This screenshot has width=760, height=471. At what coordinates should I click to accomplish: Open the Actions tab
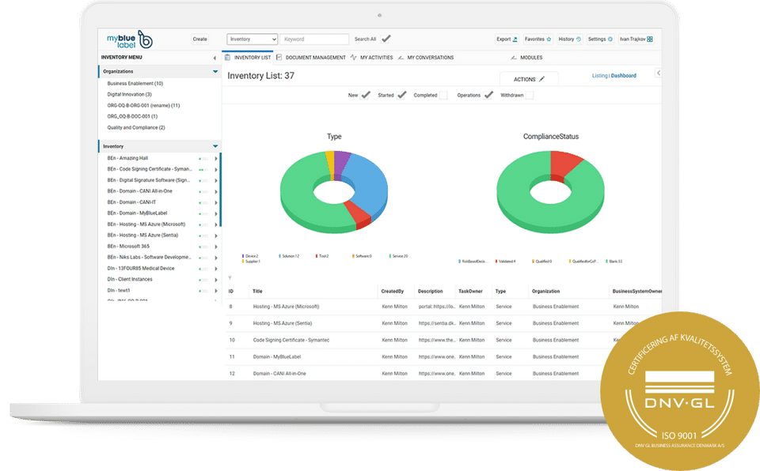[529, 79]
